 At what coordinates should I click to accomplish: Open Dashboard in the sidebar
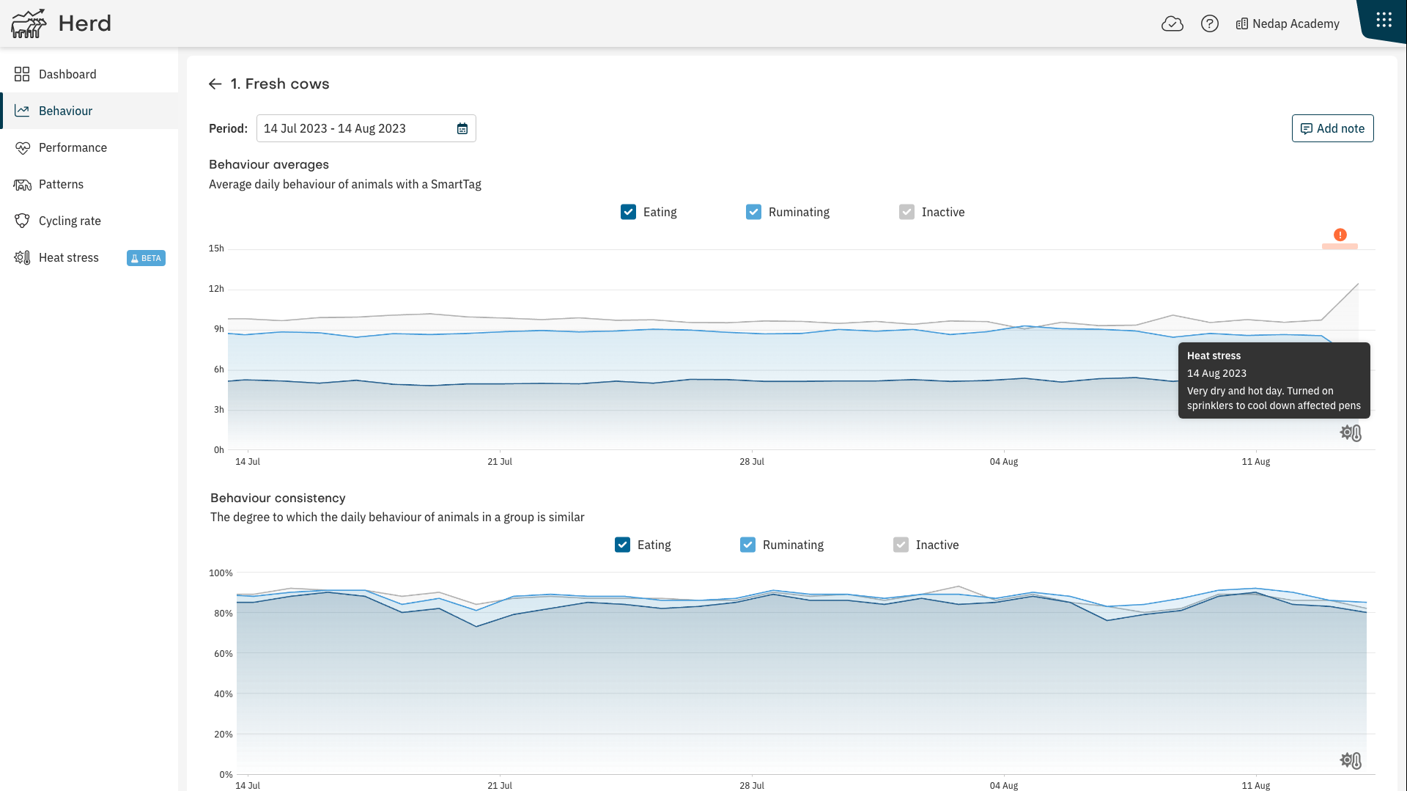point(89,74)
